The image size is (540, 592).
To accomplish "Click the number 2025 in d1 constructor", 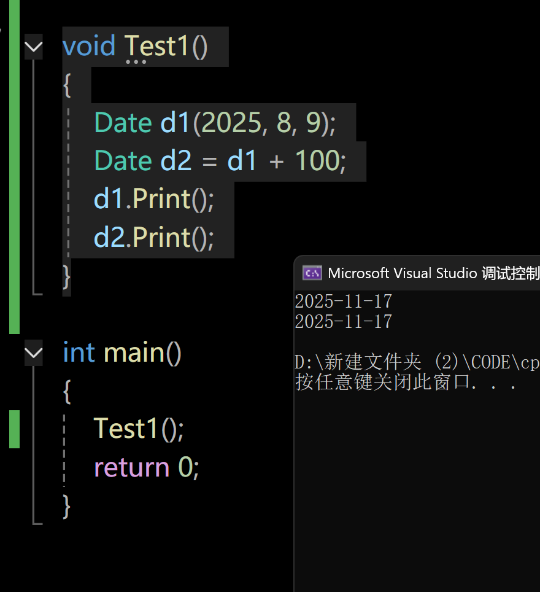I will (x=232, y=123).
